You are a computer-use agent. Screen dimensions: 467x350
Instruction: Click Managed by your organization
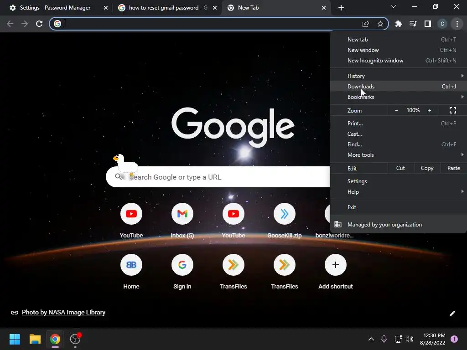(399, 224)
